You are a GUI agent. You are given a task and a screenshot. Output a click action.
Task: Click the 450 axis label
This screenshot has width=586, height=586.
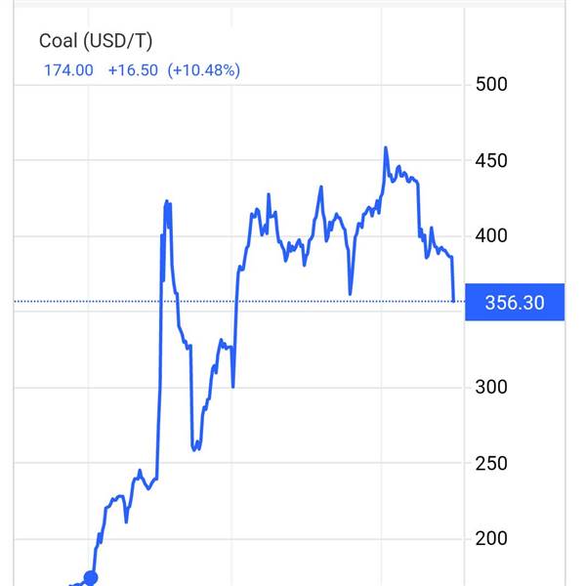pos(491,161)
